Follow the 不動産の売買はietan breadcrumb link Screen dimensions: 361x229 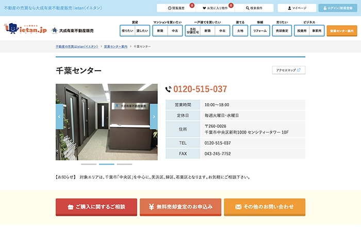[77, 46]
